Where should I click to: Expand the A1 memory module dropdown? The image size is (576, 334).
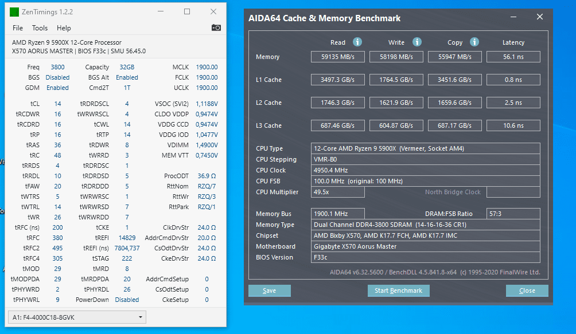point(140,317)
